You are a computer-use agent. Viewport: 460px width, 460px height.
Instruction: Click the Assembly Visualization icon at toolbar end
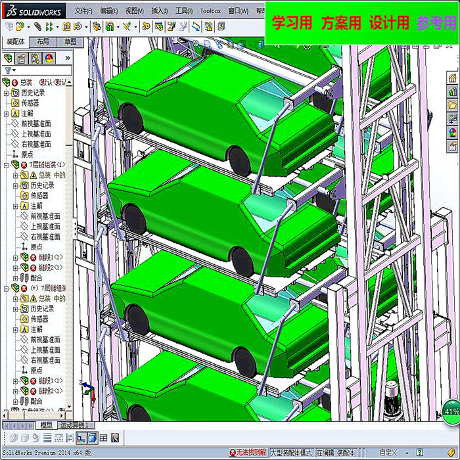[x=221, y=27]
